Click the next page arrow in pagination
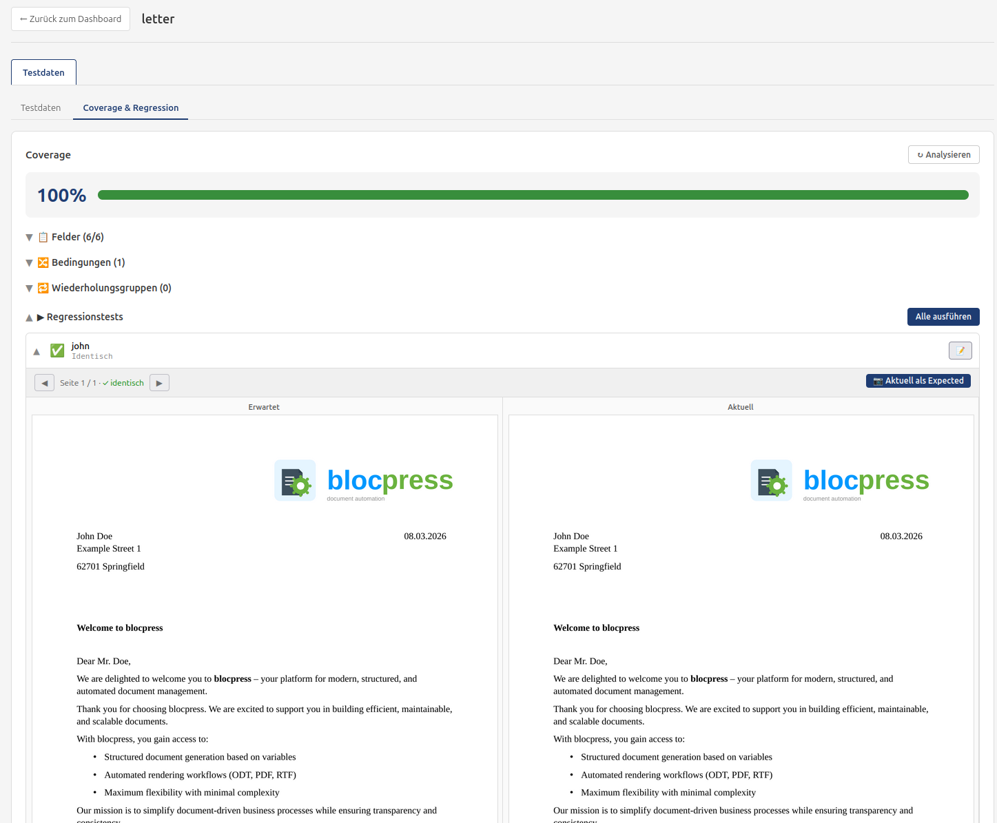 tap(159, 382)
